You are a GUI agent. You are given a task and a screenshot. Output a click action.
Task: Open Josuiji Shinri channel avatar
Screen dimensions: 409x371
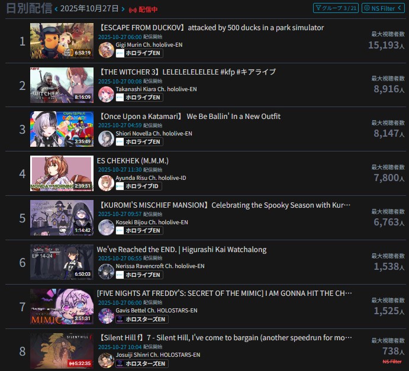pyautogui.click(x=106, y=360)
